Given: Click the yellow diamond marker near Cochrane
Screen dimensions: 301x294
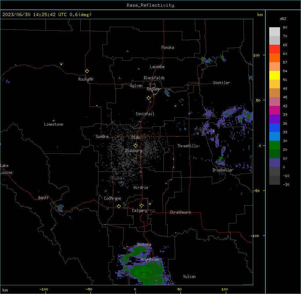Looking at the screenshot, I should click(119, 206).
